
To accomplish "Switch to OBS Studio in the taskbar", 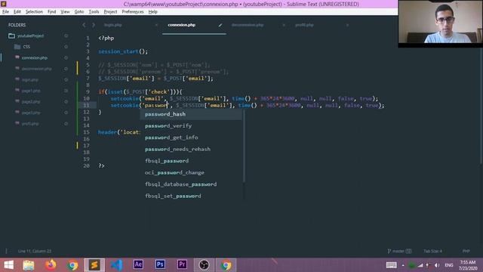I will (x=204, y=265).
